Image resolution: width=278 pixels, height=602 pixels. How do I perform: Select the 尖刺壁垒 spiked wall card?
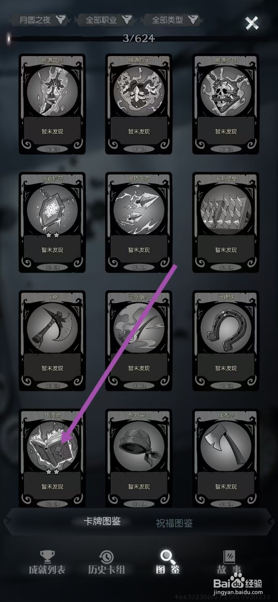coord(226,222)
